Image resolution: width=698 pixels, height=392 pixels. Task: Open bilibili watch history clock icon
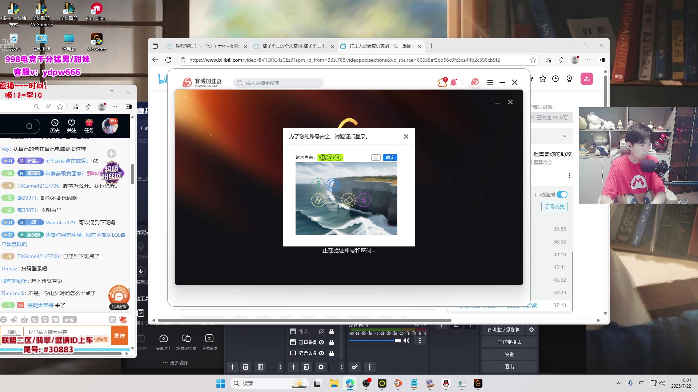click(x=555, y=79)
